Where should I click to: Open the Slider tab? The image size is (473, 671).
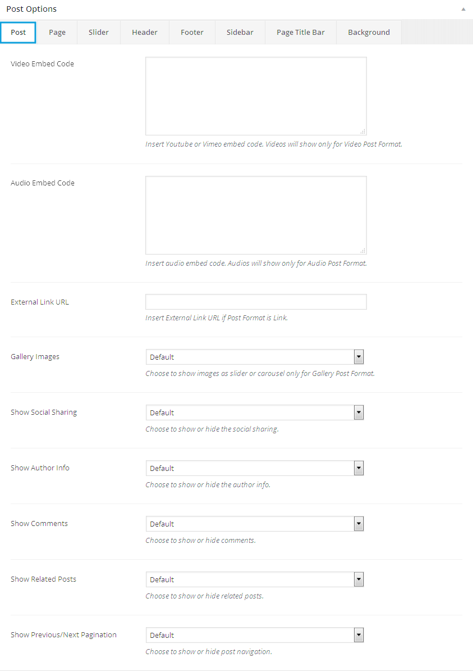(99, 33)
